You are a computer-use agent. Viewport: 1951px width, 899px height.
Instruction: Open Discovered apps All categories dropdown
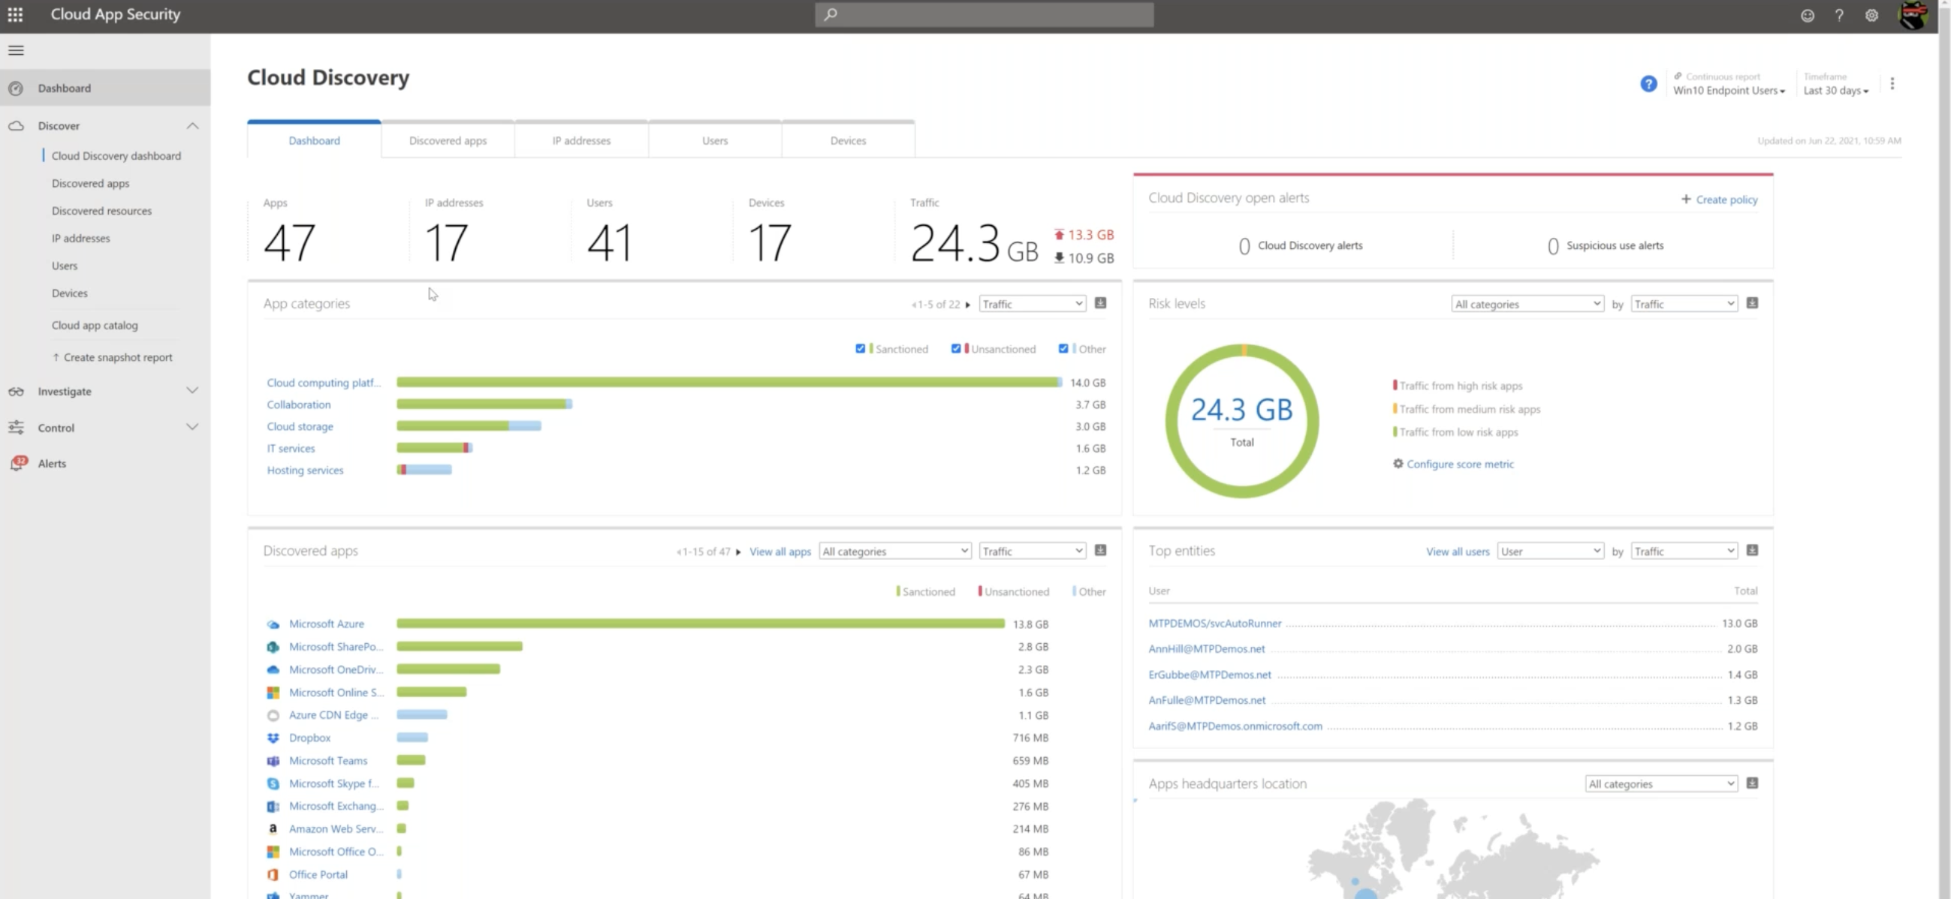(895, 552)
